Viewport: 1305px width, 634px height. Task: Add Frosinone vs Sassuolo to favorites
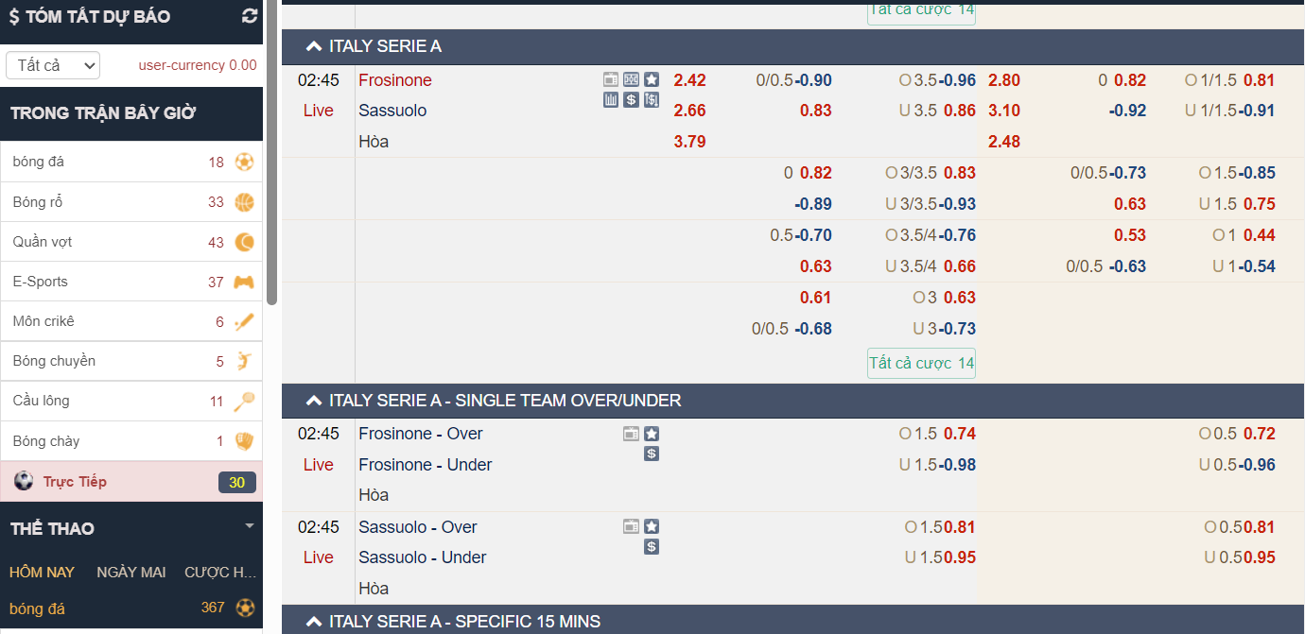click(652, 79)
